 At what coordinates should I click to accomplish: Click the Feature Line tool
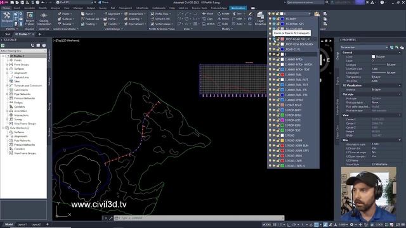[90, 19]
